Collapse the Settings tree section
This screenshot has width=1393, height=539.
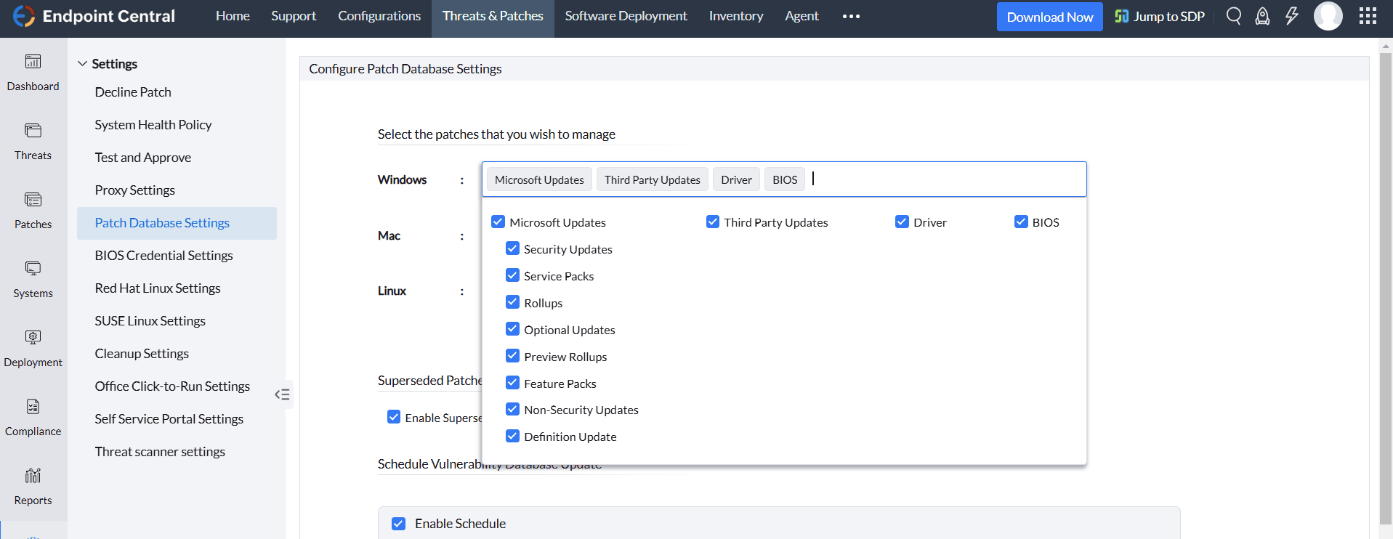82,64
